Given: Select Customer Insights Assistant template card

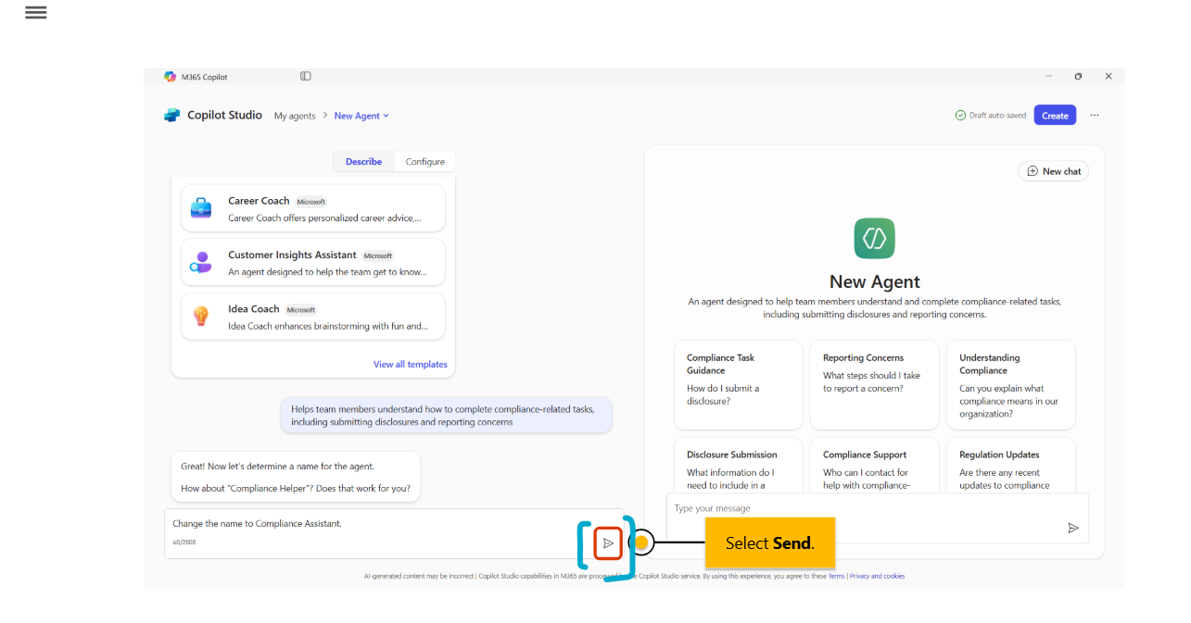Looking at the screenshot, I should pos(312,263).
